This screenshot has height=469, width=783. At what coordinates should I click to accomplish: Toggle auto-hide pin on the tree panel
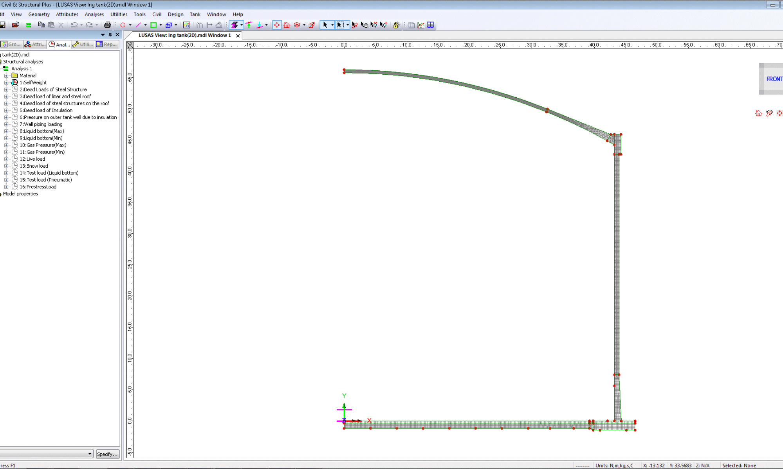coord(110,34)
